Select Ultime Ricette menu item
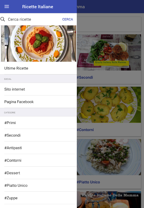The image size is (144, 208). pos(38,68)
